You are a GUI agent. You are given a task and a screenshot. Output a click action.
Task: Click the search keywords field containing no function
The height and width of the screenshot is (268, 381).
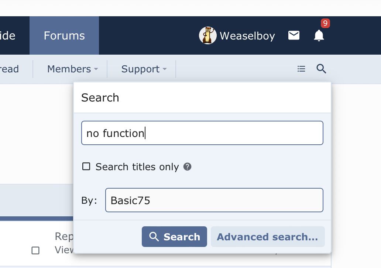[x=202, y=133]
